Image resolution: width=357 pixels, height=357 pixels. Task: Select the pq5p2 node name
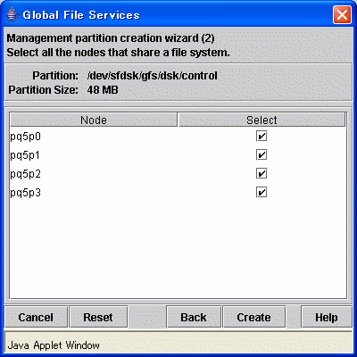pyautogui.click(x=25, y=174)
